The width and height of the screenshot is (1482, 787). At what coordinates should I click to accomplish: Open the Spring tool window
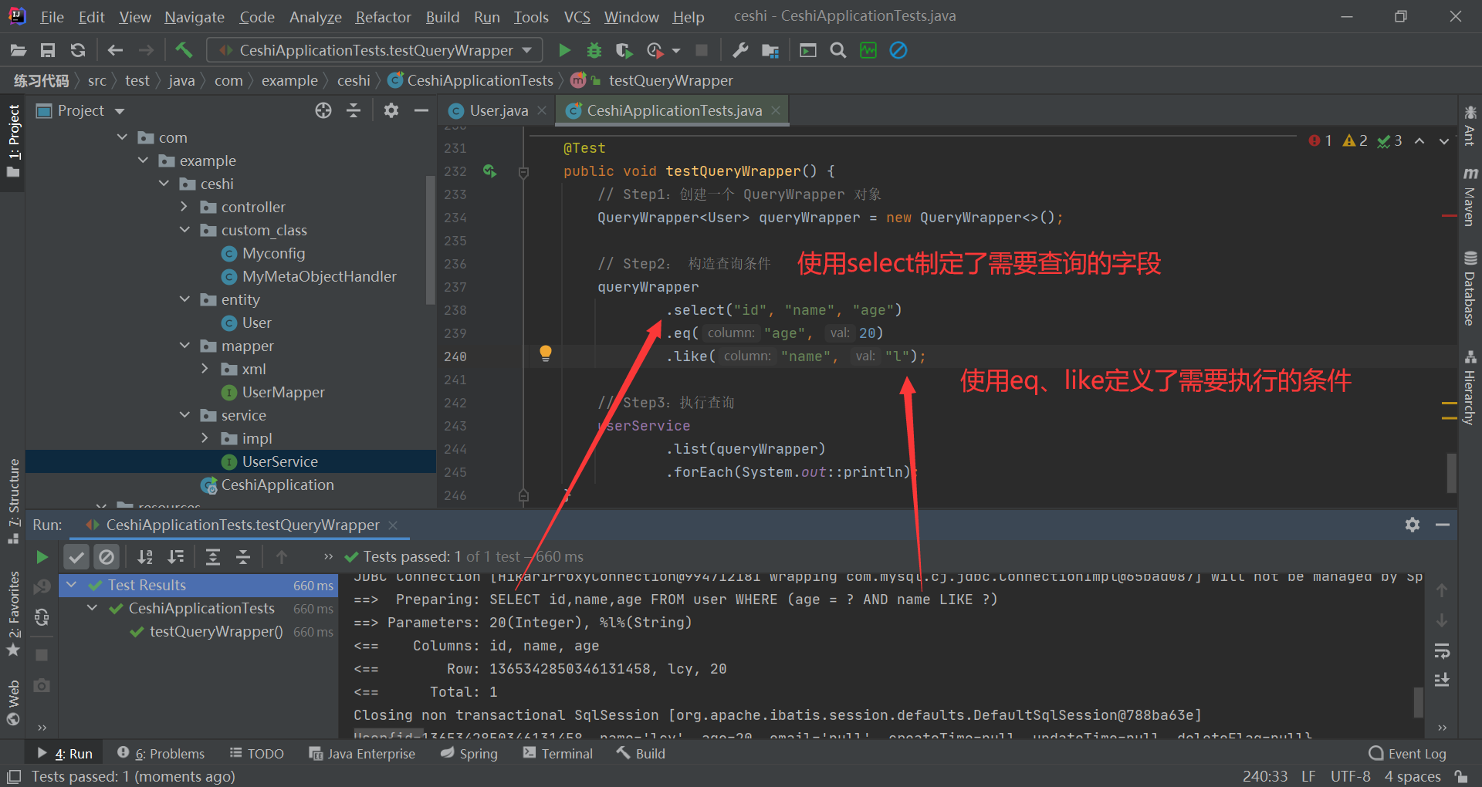pos(469,754)
